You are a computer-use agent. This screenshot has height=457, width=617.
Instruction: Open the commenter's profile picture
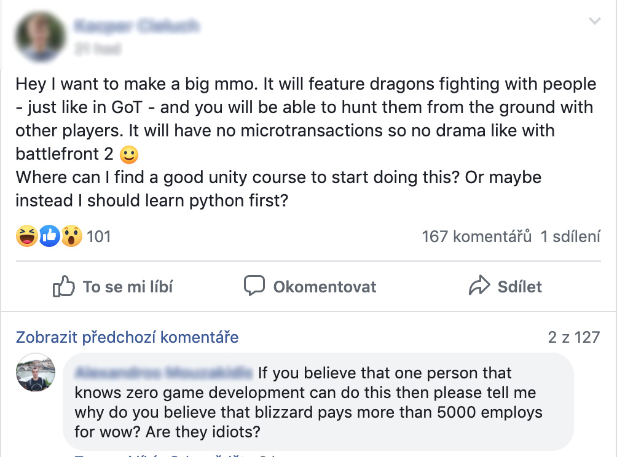click(x=36, y=372)
